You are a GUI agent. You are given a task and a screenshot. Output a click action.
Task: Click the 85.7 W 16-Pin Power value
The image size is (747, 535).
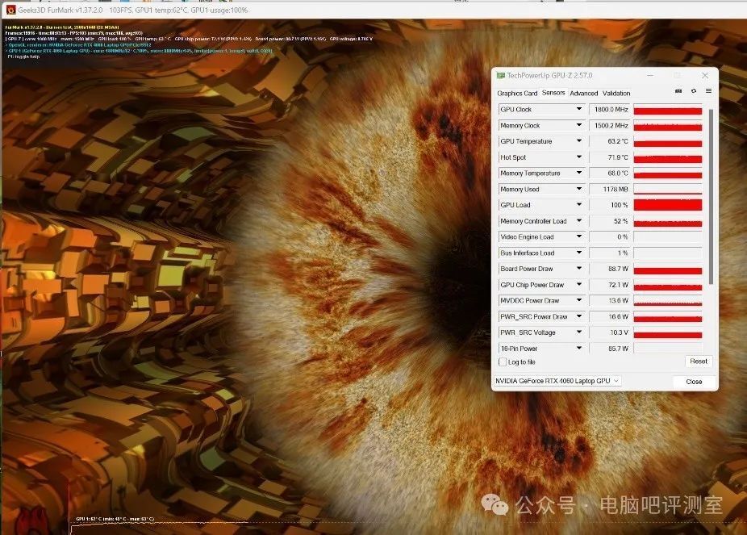pos(609,349)
